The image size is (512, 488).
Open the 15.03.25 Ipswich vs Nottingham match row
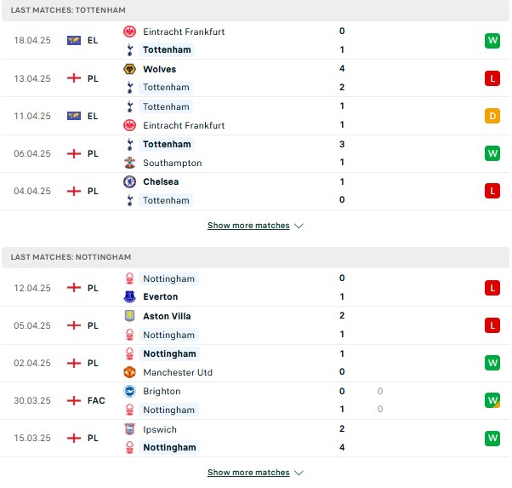coord(255,439)
